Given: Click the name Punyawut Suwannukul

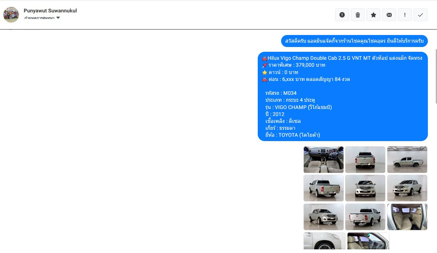Looking at the screenshot, I should [50, 11].
